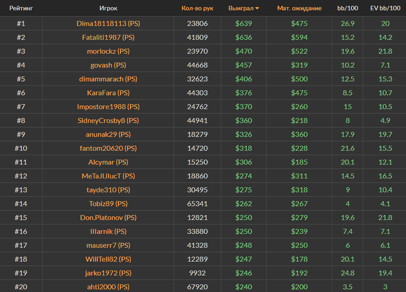Open player Dima18118113 (PS) profile
This screenshot has height=292, width=406.
[x=108, y=24]
